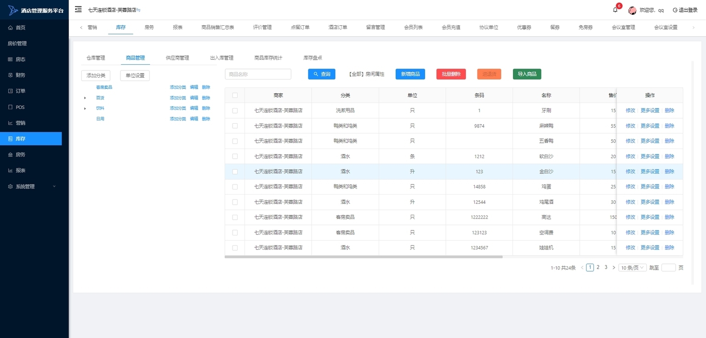Go to next page with pagination right arrow
This screenshot has width=706, height=338.
(614, 267)
